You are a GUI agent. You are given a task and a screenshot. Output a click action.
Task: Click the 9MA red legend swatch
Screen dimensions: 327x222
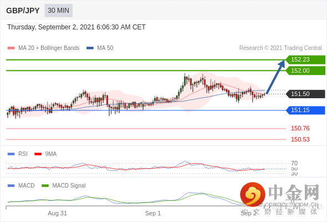coord(38,154)
